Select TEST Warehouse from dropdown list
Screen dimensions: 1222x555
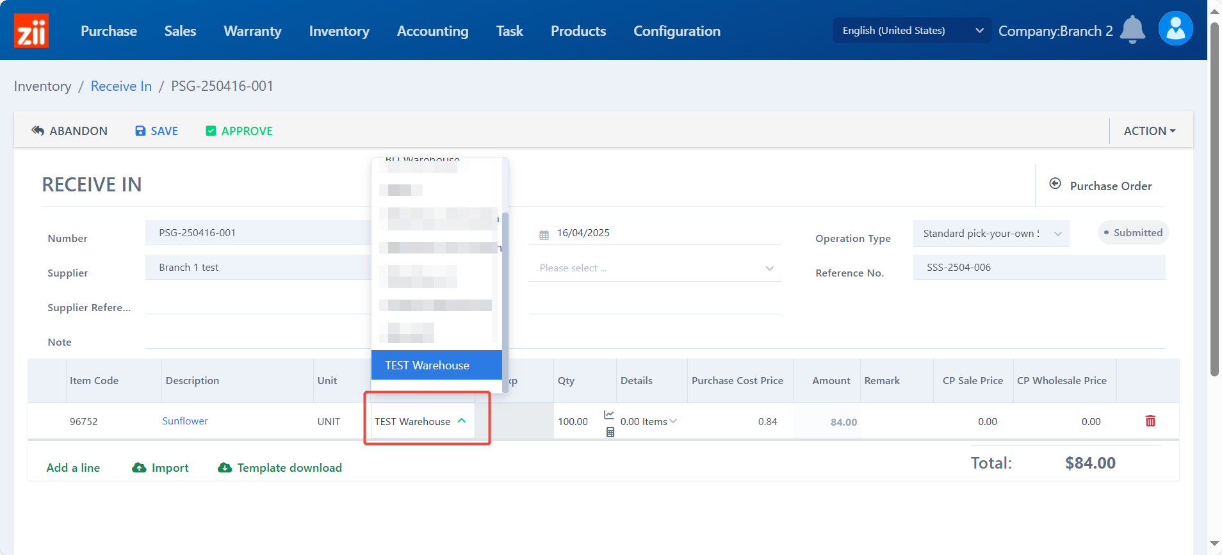click(427, 366)
